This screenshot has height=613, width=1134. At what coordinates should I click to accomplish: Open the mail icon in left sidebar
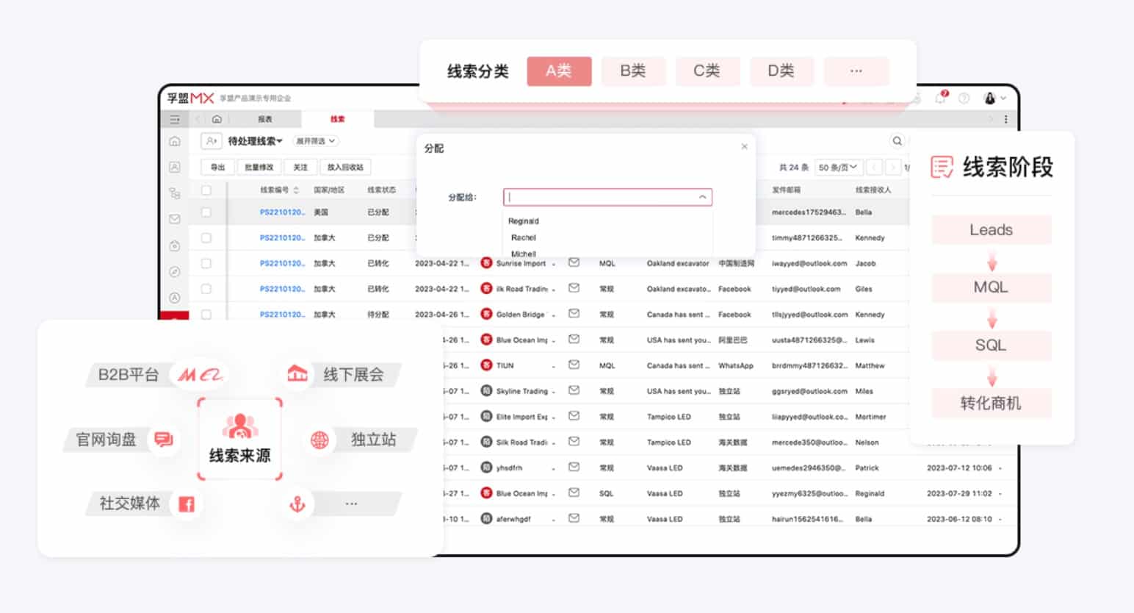point(175,219)
